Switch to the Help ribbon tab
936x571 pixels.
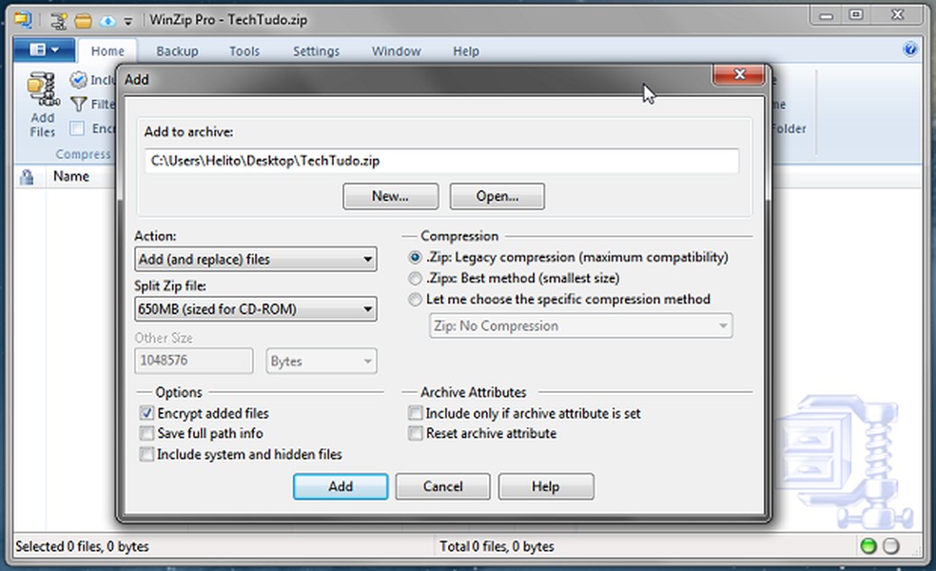coord(465,51)
